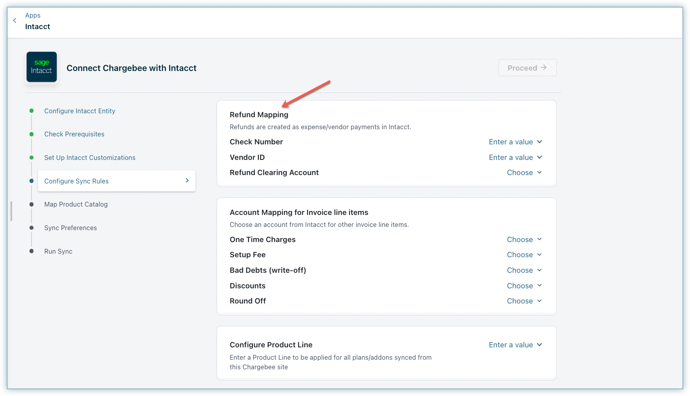Click the step dot next to Run Sync

(x=32, y=251)
